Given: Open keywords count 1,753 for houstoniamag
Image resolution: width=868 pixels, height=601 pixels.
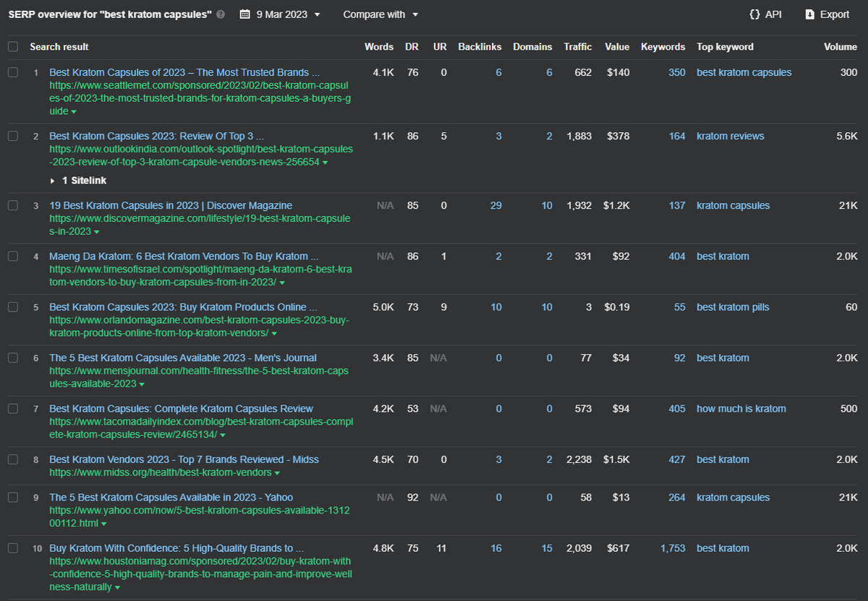Looking at the screenshot, I should pos(673,548).
